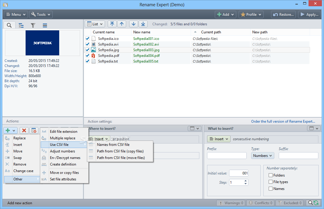Screen dimensions: 324x209
Task: Click the Suffix input field
Action: pos(298,156)
